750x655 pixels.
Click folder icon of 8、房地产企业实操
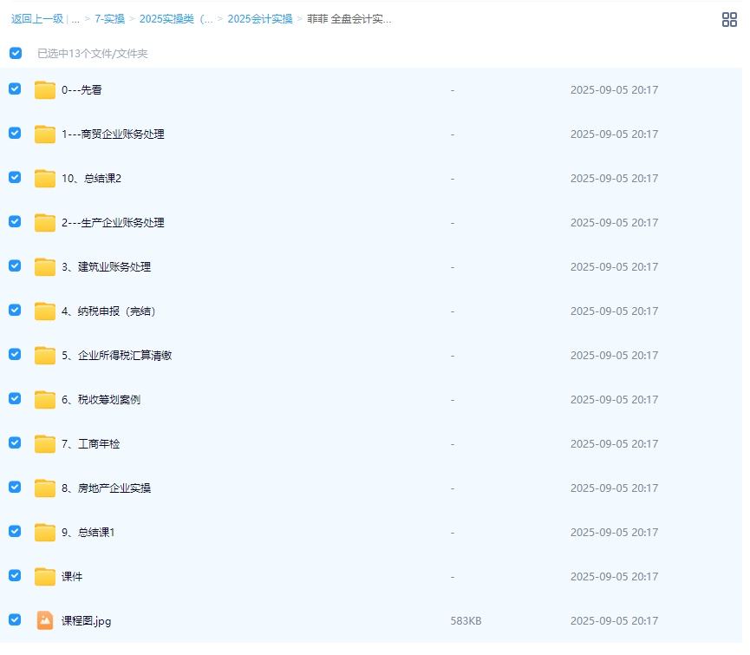pyautogui.click(x=45, y=488)
